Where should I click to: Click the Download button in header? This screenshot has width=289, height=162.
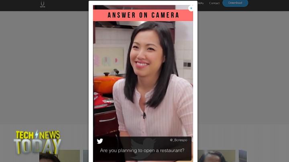(235, 3)
